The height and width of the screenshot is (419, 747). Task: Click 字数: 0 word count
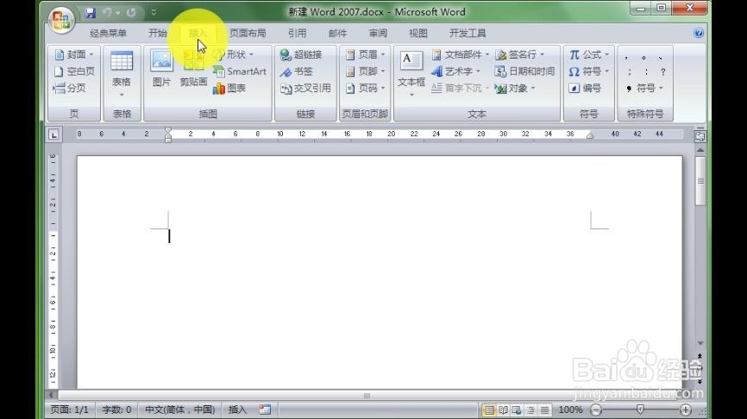click(116, 410)
